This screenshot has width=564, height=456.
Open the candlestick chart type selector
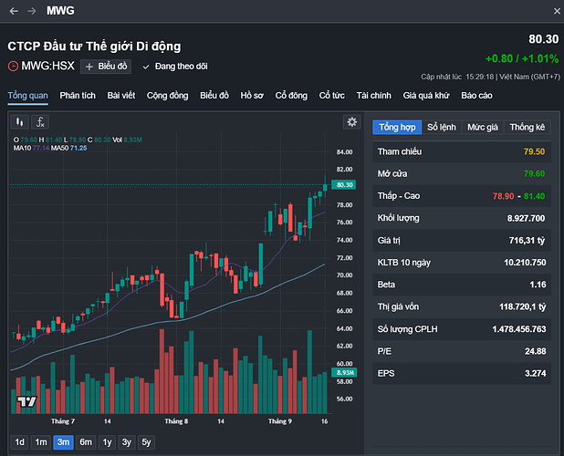point(20,121)
